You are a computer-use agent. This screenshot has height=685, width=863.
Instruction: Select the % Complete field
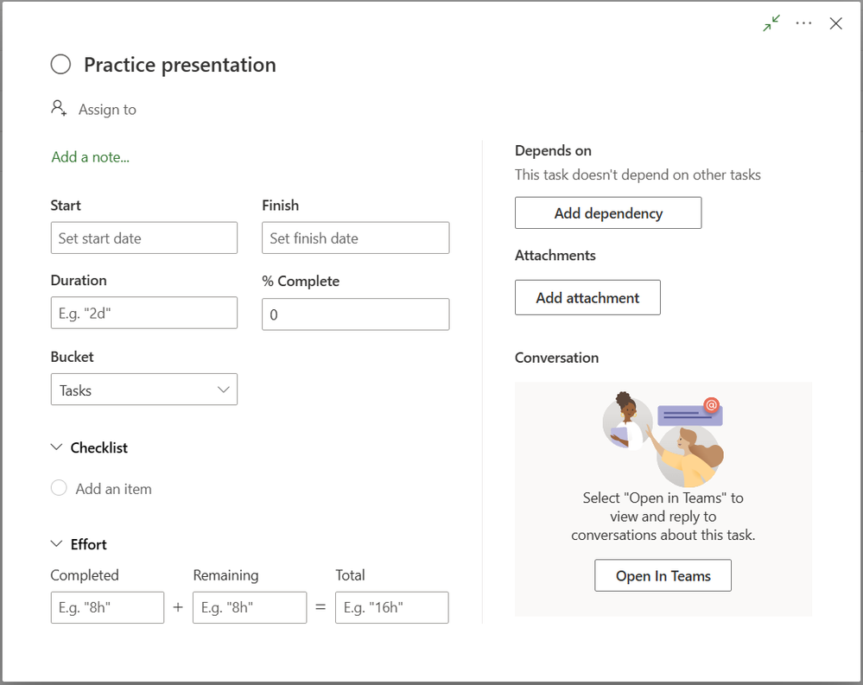355,314
